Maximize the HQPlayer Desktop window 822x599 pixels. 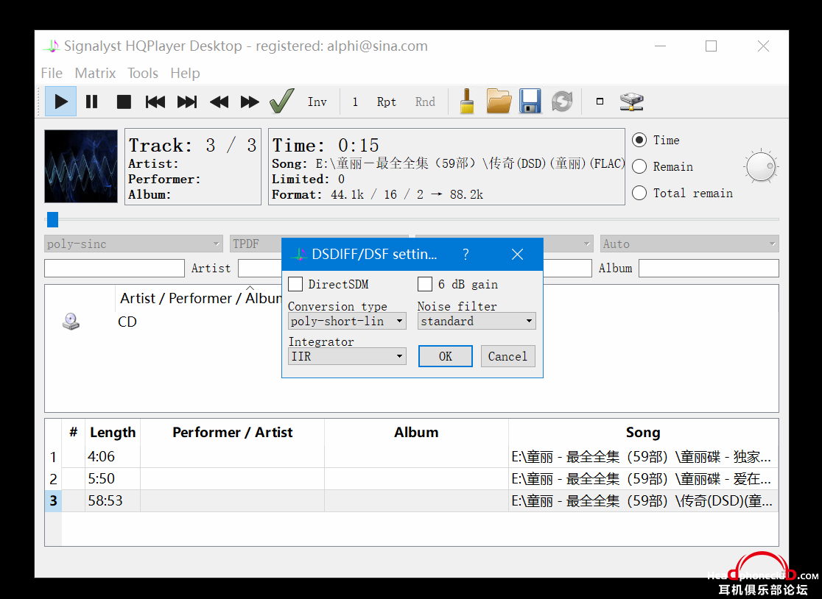[x=711, y=46]
